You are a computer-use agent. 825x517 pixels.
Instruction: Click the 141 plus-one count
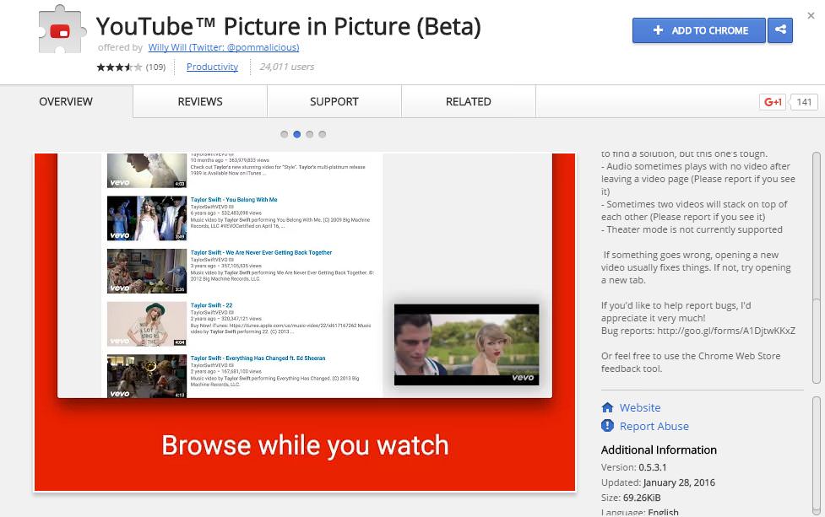pos(804,102)
